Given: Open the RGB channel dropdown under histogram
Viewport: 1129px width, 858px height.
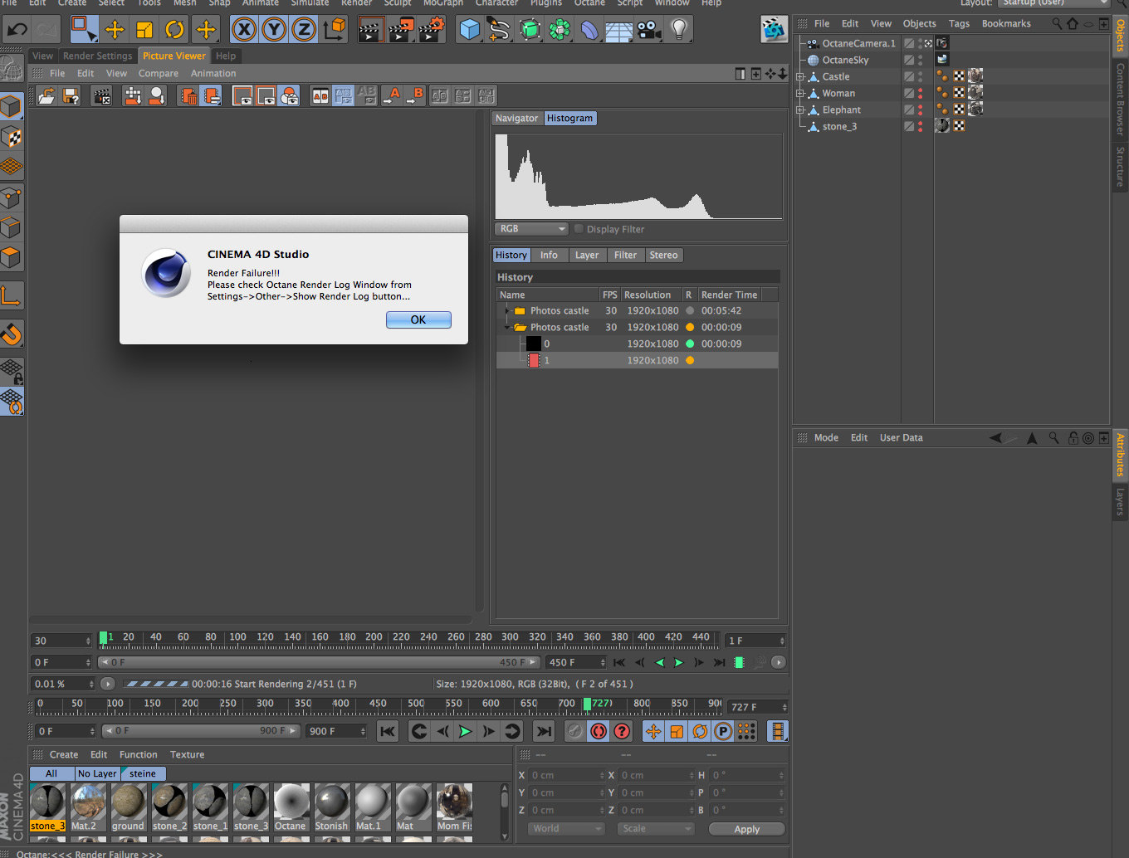Looking at the screenshot, I should pyautogui.click(x=532, y=229).
